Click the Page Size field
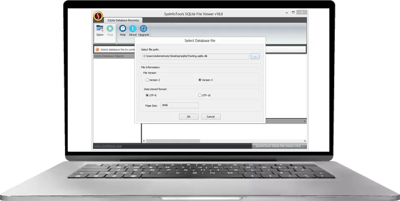 pos(179,105)
